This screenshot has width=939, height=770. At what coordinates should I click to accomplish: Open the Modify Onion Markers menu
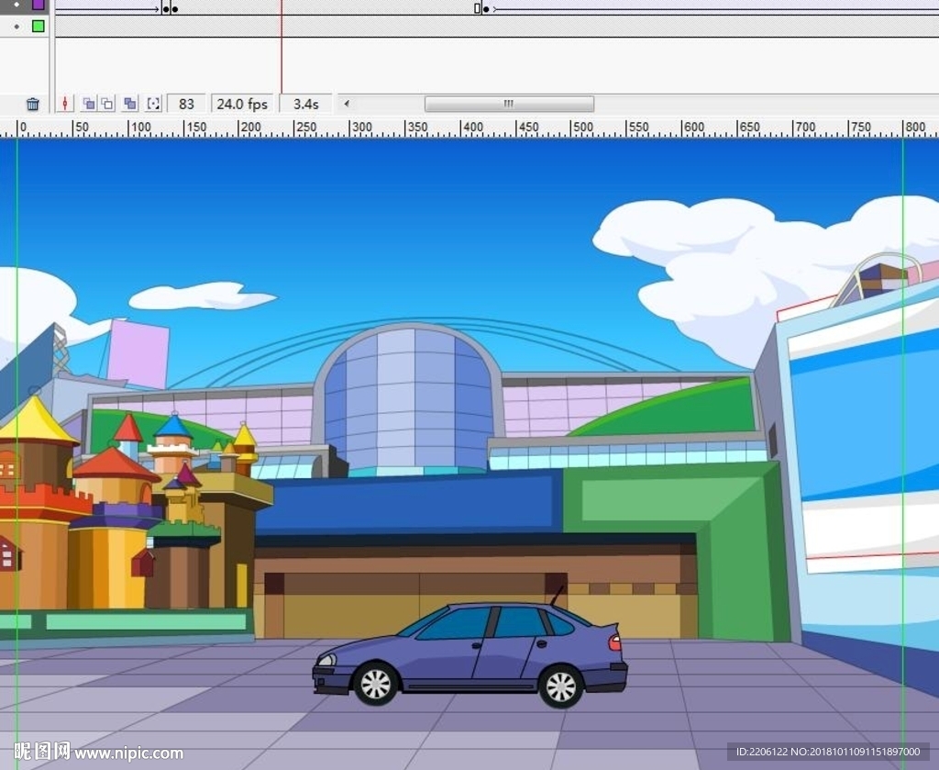153,105
